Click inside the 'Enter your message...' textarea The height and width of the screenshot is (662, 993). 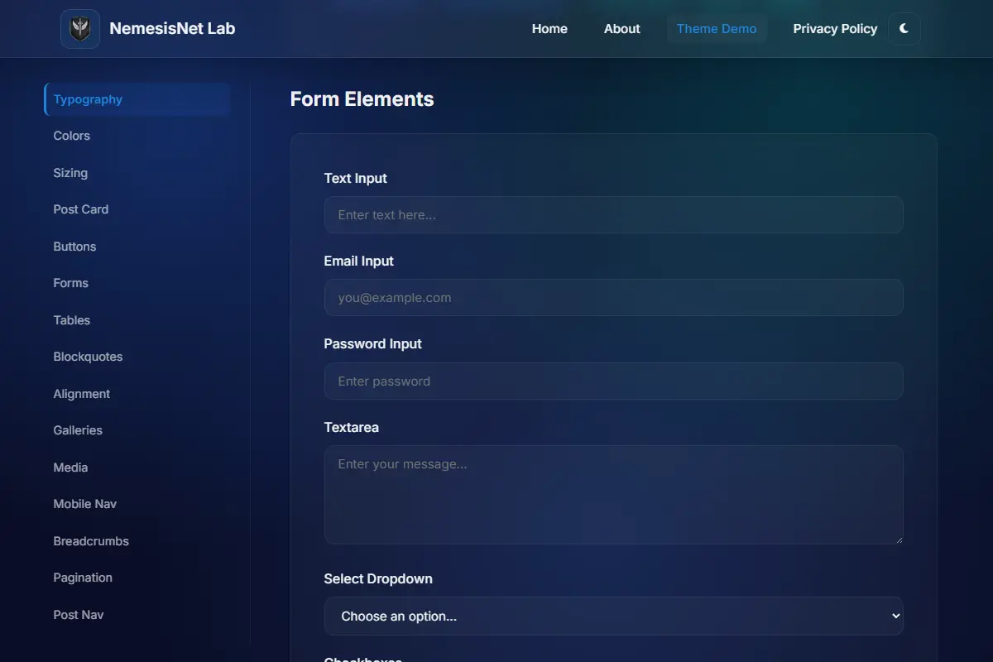tap(613, 495)
